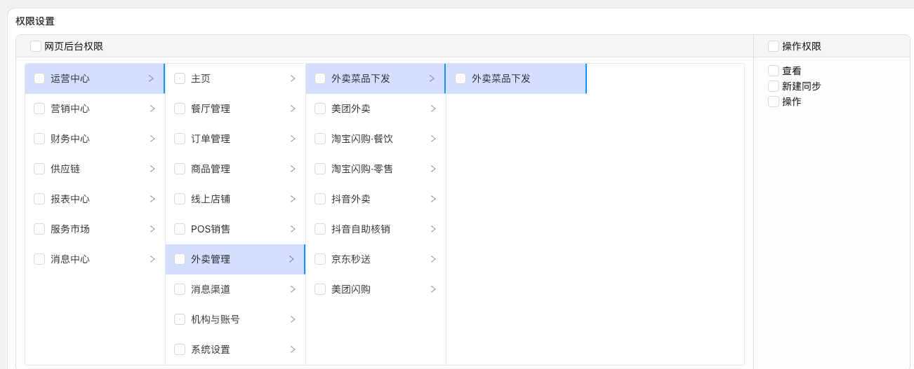This screenshot has width=914, height=369.
Task: Choose the 京东秒送 item
Action: (x=351, y=259)
